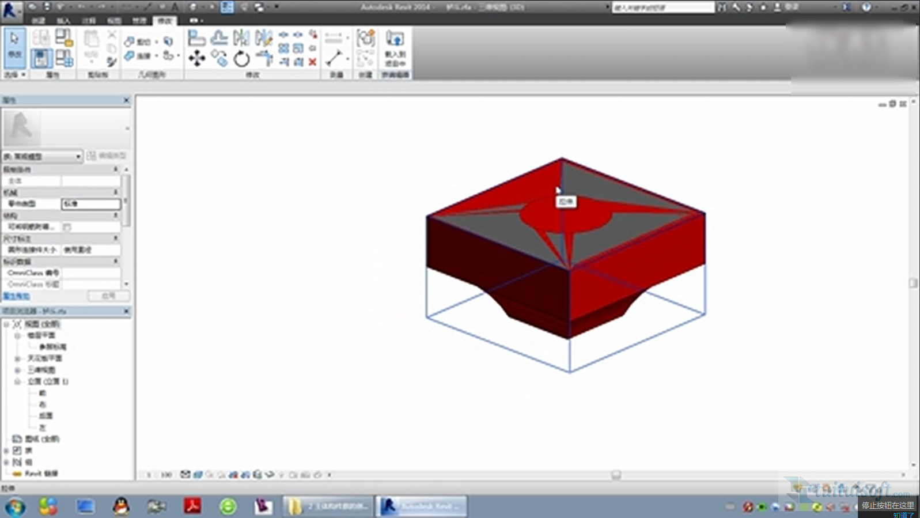Image resolution: width=920 pixels, height=518 pixels.
Task: Click the Apply button in Properties panel
Action: pos(108,296)
